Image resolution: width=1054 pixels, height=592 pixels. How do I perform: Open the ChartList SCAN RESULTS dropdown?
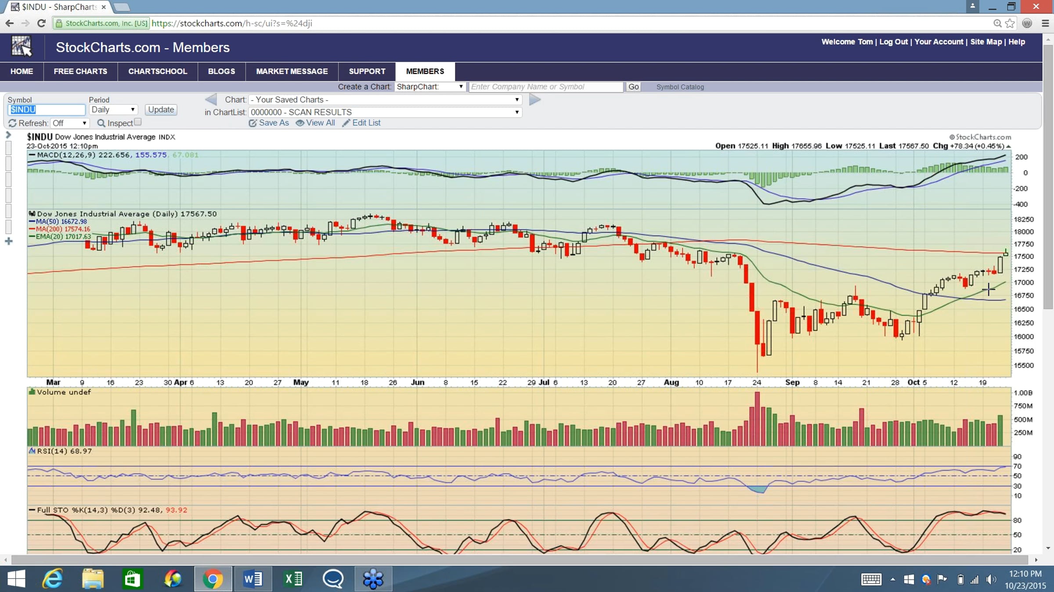(x=385, y=112)
